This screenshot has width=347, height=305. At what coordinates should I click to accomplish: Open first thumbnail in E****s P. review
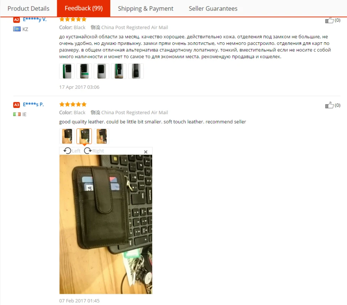click(67, 136)
